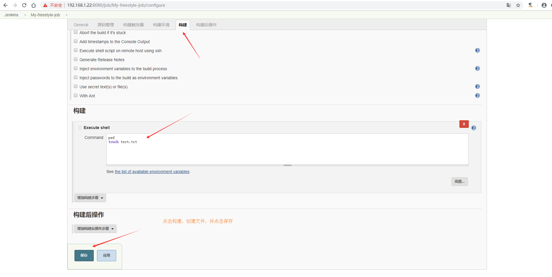
Task: Reload the page with the refresh icon
Action: pyautogui.click(x=24, y=5)
